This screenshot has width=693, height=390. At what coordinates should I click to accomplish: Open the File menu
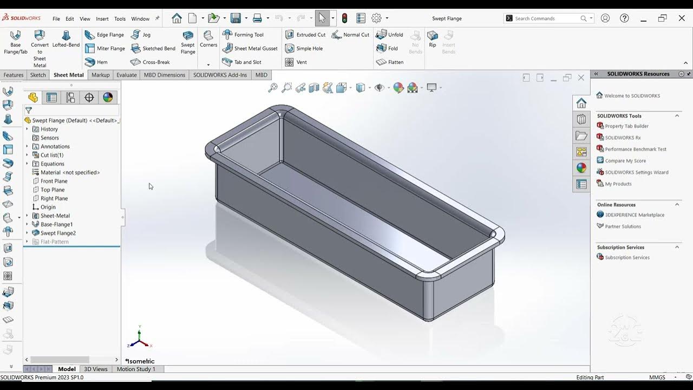(x=56, y=19)
